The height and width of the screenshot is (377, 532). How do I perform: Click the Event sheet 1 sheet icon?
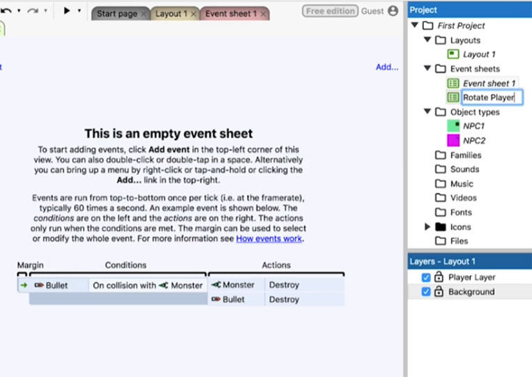[x=453, y=83]
